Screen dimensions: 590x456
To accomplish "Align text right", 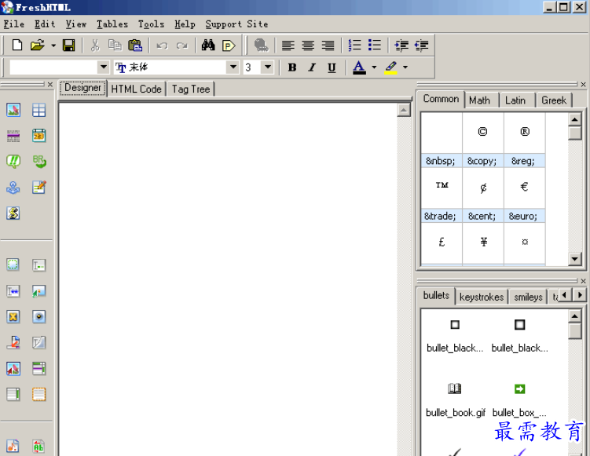I will 328,46.
